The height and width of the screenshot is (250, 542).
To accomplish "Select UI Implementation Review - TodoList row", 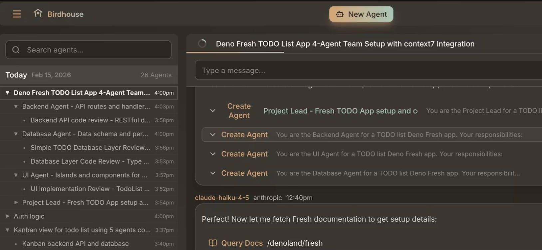I will (x=89, y=189).
